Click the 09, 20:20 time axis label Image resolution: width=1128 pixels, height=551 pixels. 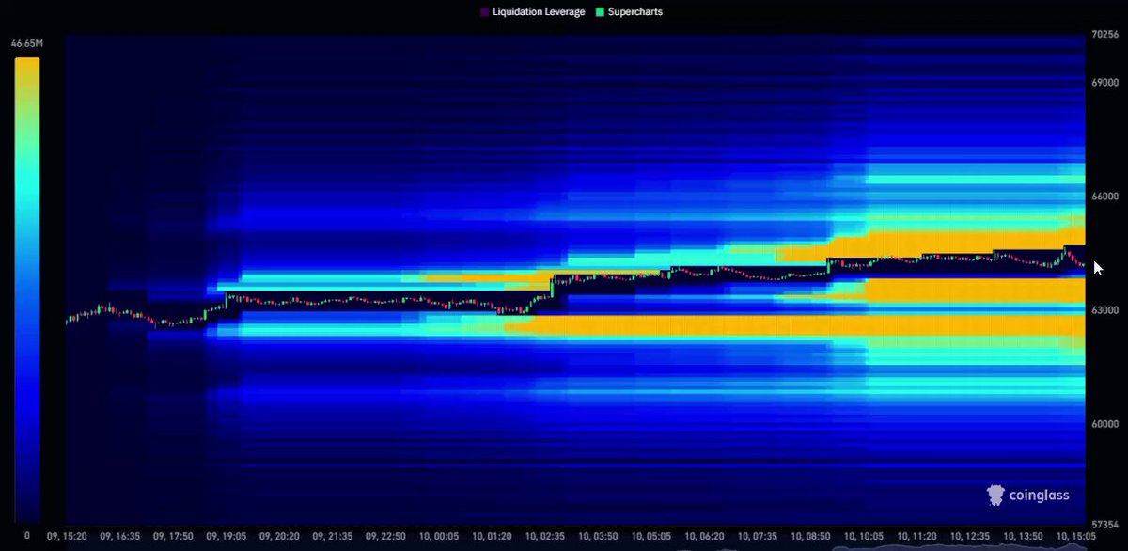(x=279, y=536)
